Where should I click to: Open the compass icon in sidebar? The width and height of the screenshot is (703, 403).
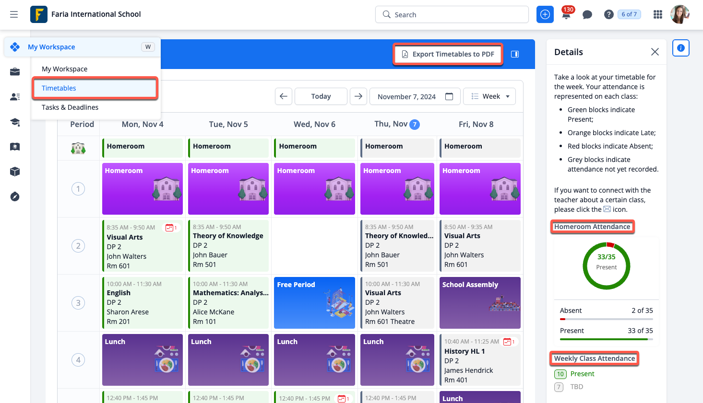[x=15, y=196]
